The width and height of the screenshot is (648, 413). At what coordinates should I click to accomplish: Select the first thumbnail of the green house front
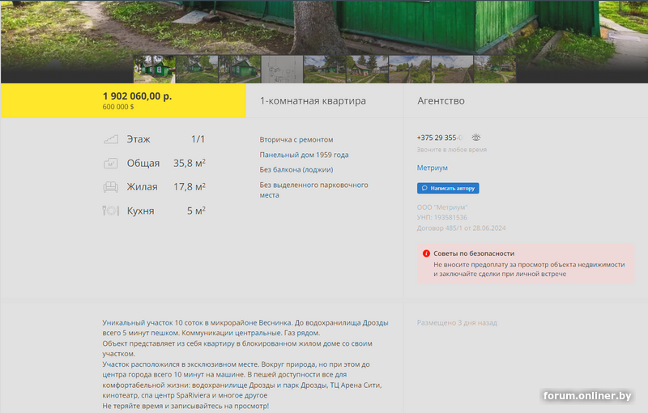click(x=155, y=70)
